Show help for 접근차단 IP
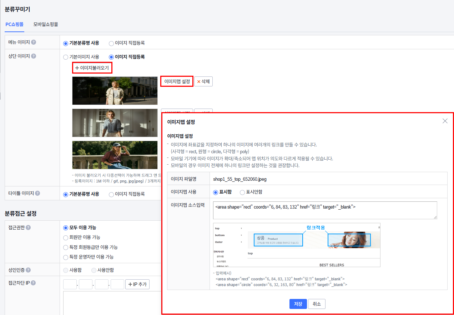This screenshot has width=454, height=315. click(33, 283)
